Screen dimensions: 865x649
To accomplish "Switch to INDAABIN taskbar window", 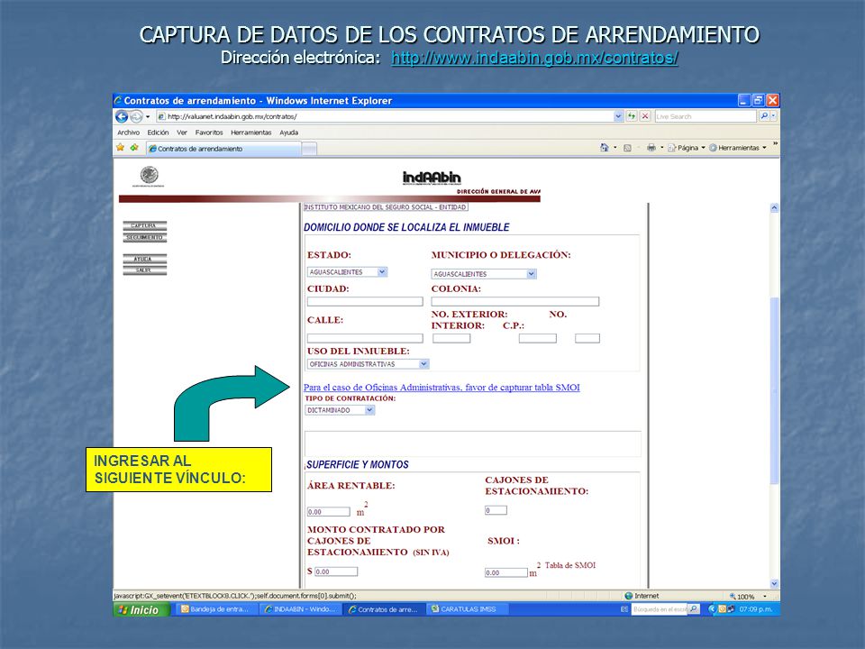I will pyautogui.click(x=300, y=610).
